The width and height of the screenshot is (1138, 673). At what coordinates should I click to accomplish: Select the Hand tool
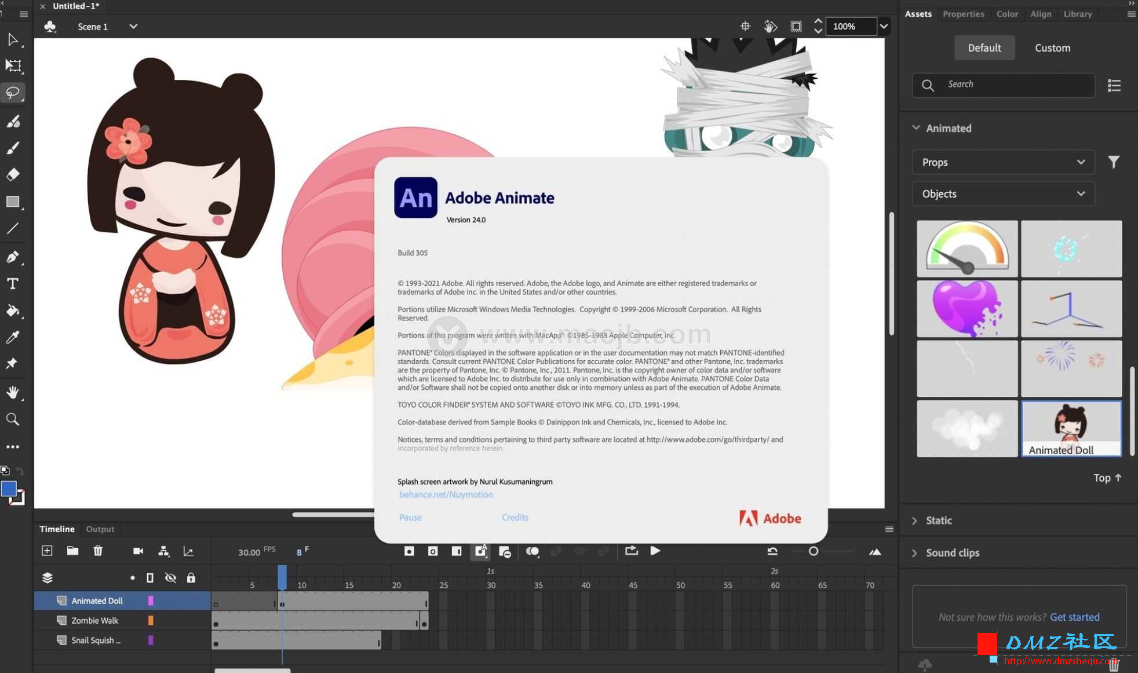tap(13, 392)
